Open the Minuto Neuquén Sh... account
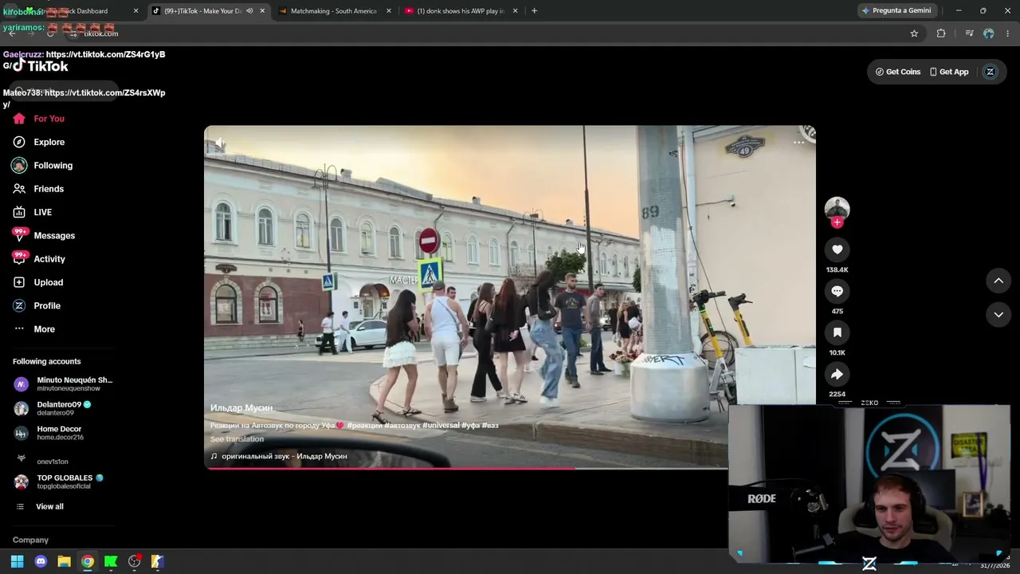This screenshot has height=574, width=1020. tap(63, 384)
